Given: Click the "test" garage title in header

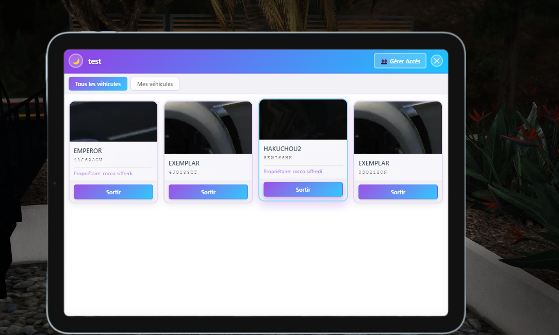Looking at the screenshot, I should tap(95, 61).
